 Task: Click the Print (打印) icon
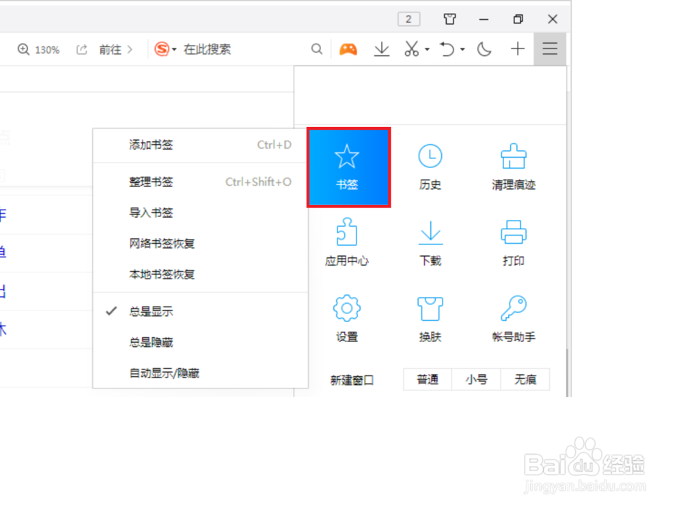514,231
